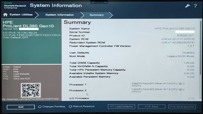Click iLO IPv4 address 10.138.180.24
Image resolution: width=203 pixels, height=114 pixels.
(27, 33)
